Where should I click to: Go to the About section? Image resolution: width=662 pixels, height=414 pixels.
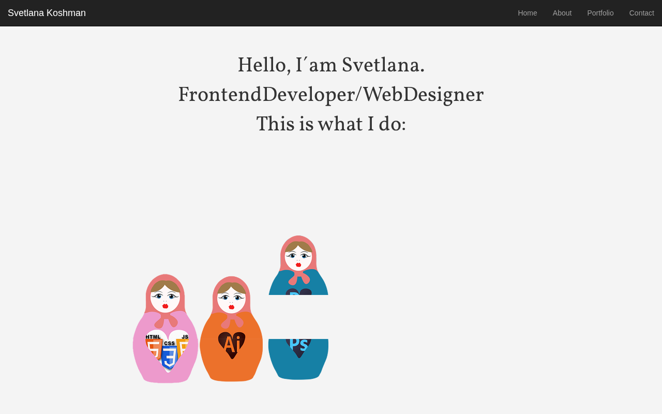tap(562, 13)
